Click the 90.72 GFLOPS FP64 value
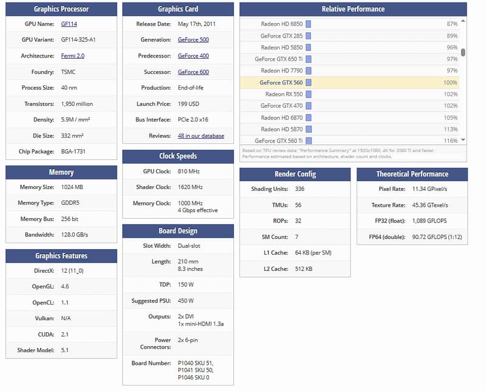Viewport: 486px width, 391px height. [x=437, y=236]
